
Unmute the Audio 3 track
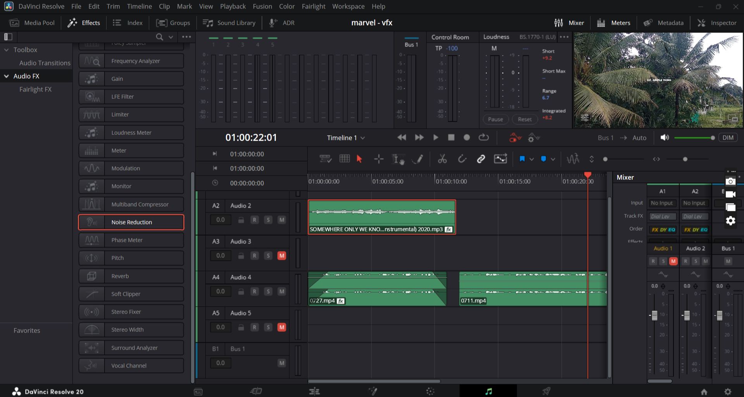(282, 256)
